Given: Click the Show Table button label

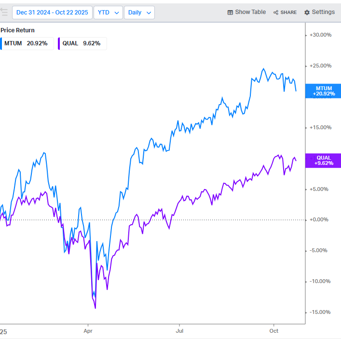Looking at the screenshot, I should pyautogui.click(x=250, y=12).
